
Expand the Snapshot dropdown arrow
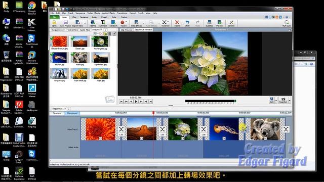pos(290,100)
